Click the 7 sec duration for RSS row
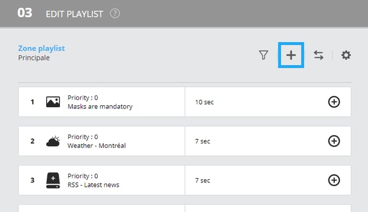Screen dimensions: 368x212 click(203, 180)
